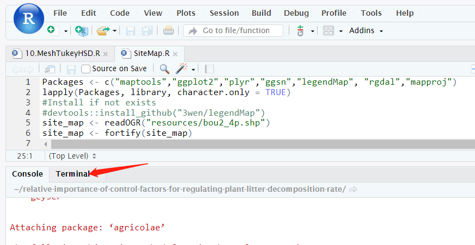The height and width of the screenshot is (245, 475).
Task: Switch to the Terminal tab
Action: click(x=72, y=174)
